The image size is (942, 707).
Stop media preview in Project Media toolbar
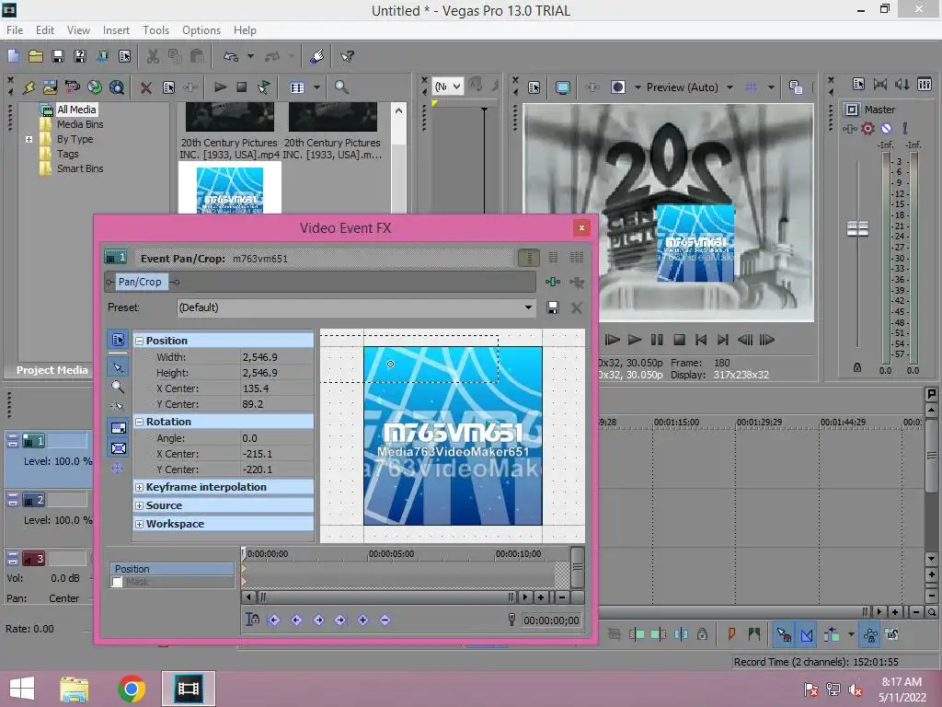click(242, 87)
